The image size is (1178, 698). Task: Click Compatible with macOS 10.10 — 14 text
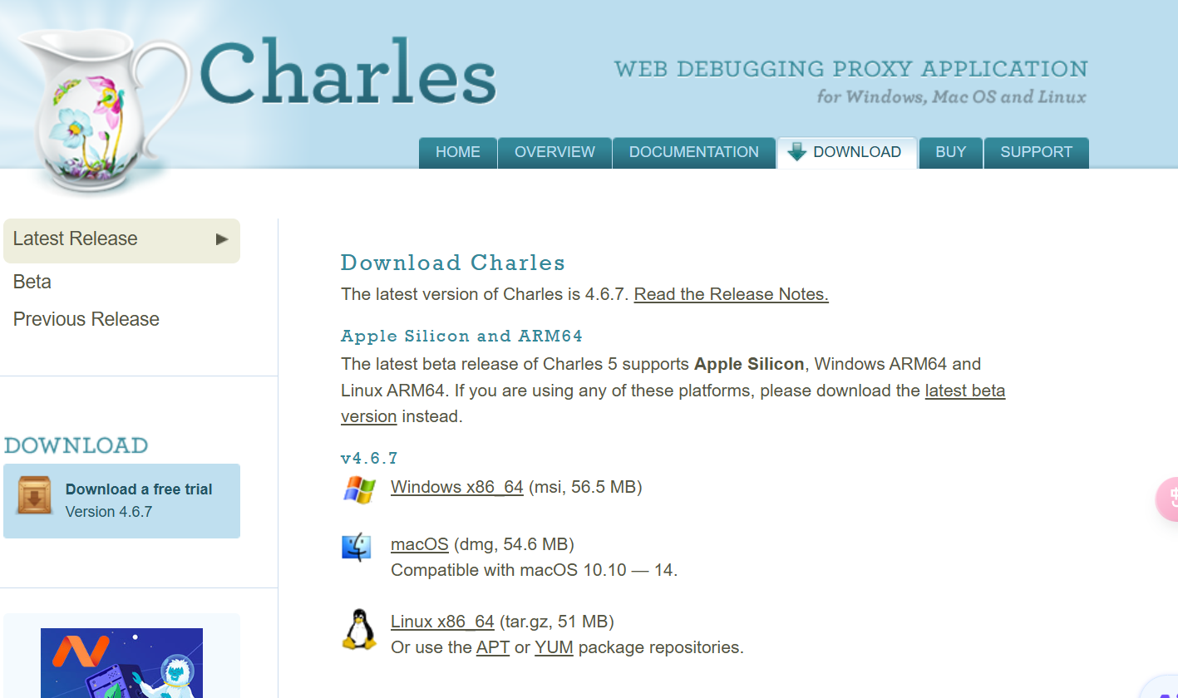535,571
